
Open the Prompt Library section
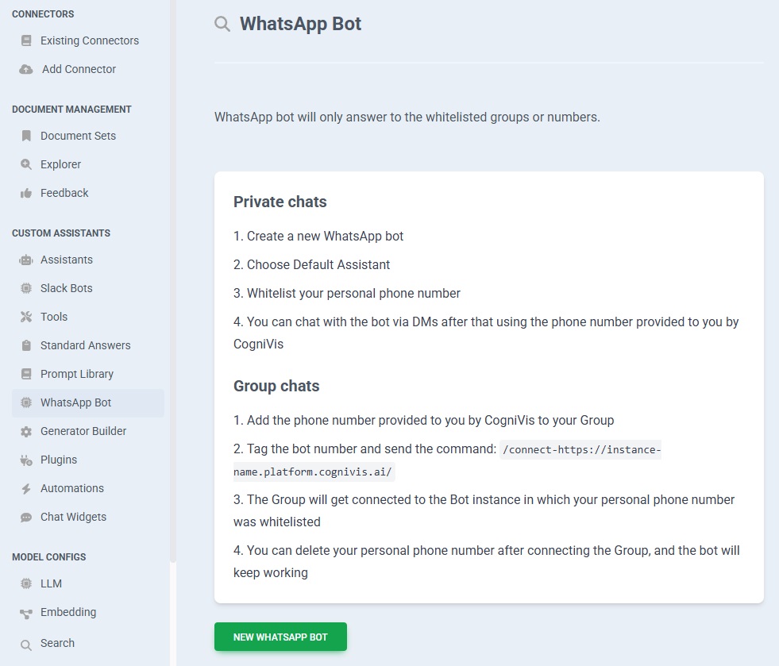76,374
